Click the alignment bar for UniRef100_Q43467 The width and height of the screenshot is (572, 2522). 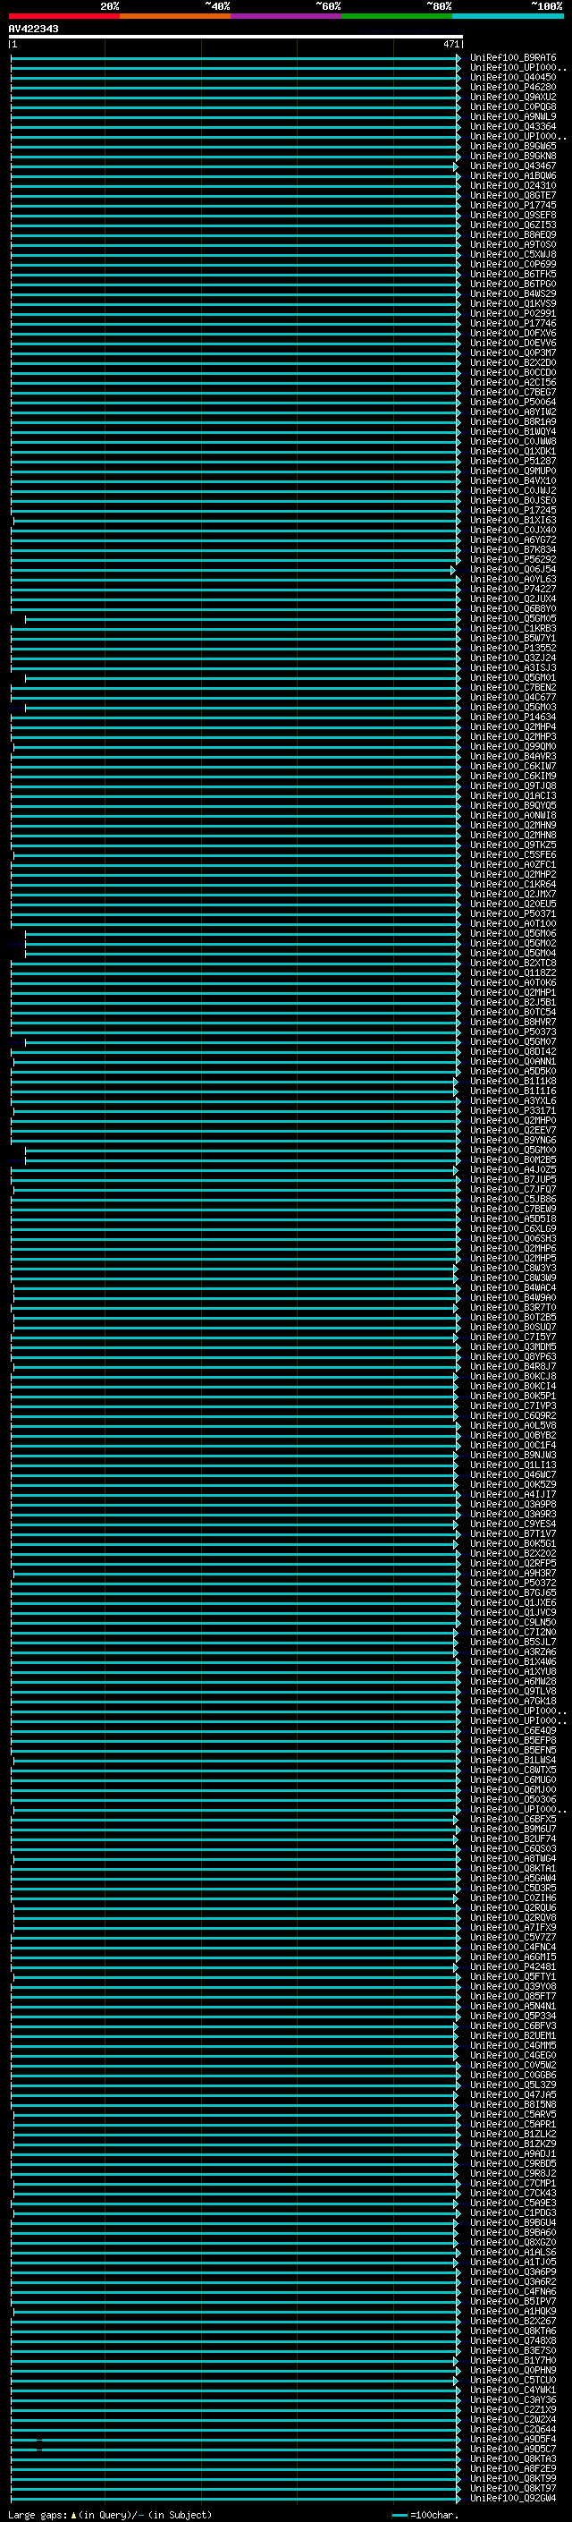click(x=233, y=166)
